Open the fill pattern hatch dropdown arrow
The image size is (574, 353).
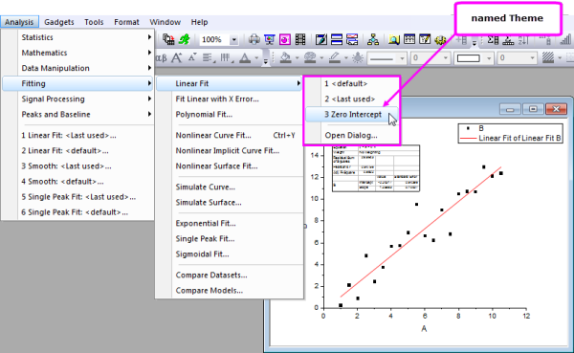click(x=560, y=58)
